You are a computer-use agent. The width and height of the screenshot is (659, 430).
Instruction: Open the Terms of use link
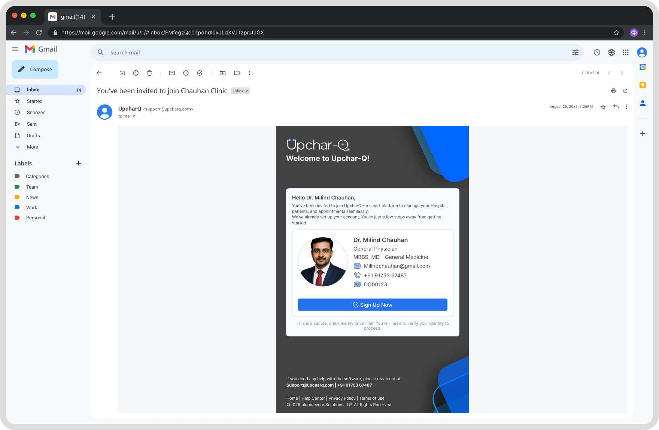(x=372, y=398)
